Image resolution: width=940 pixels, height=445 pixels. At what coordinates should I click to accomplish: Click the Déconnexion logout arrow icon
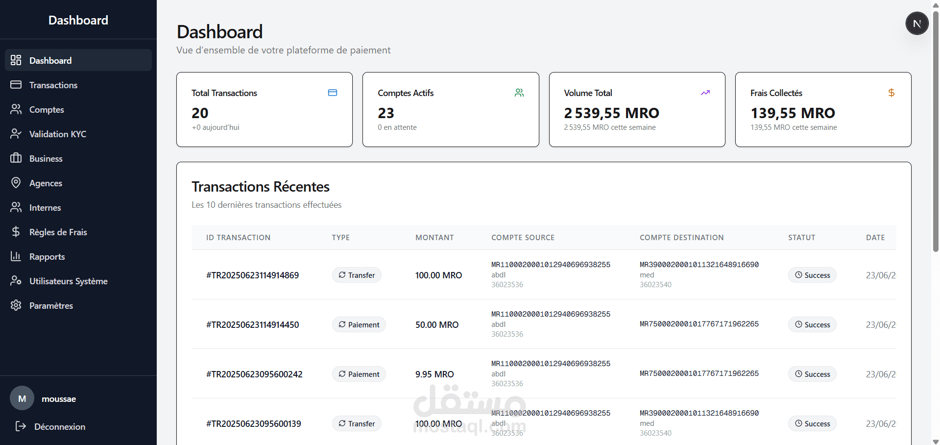point(21,426)
